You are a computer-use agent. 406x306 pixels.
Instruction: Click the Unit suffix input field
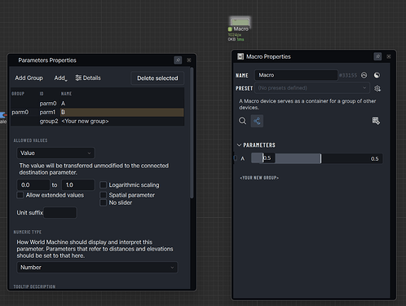[x=60, y=213]
